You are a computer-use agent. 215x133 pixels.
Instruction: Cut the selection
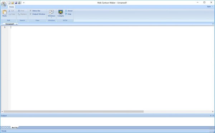11,11
